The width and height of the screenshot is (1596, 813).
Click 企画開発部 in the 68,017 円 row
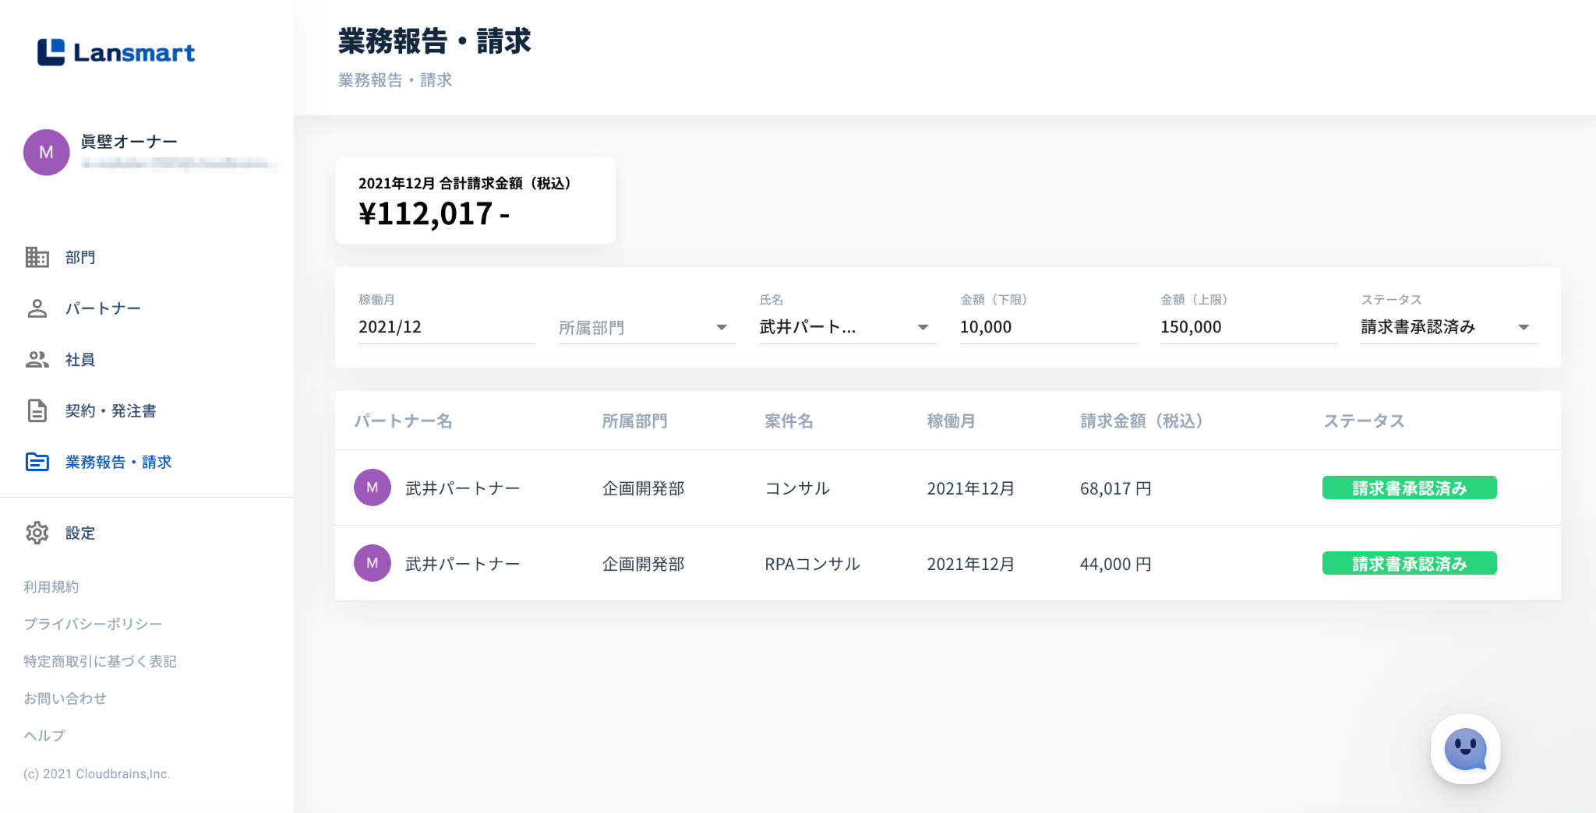coord(644,488)
